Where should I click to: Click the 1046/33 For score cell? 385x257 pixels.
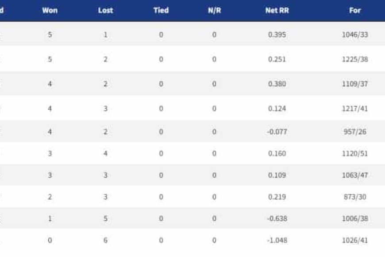coord(355,34)
